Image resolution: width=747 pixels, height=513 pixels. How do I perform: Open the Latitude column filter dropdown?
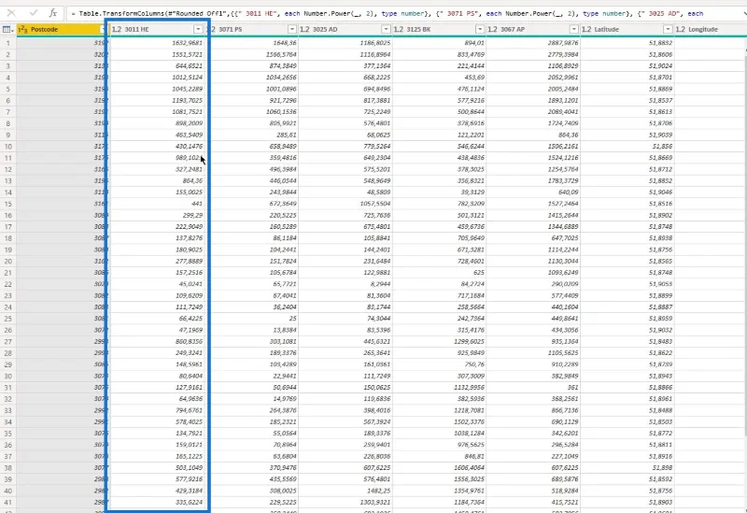click(x=668, y=30)
